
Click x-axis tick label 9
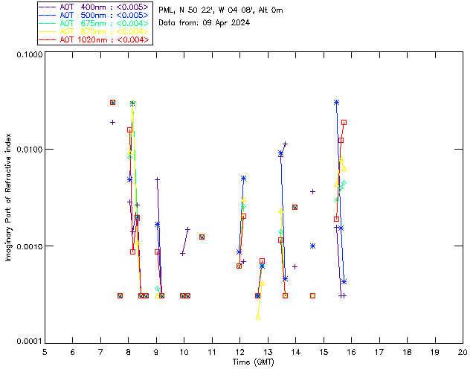156,352
